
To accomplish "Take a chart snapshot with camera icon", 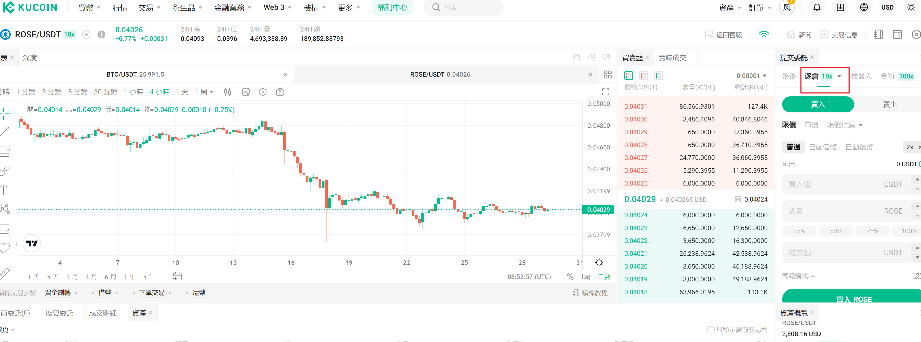I will pos(280,92).
